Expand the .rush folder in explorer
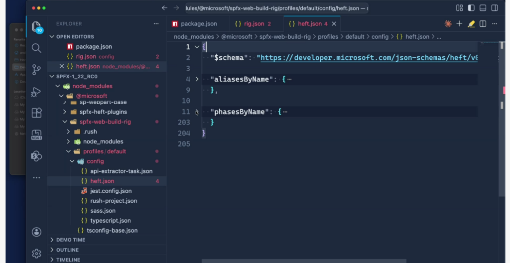Image resolution: width=510 pixels, height=263 pixels. coord(69,131)
